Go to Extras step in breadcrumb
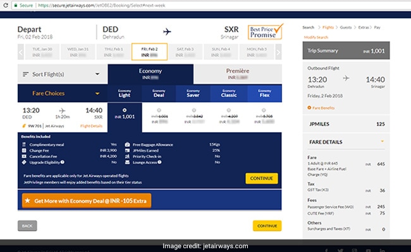The height and width of the screenshot is (252, 411). (x=364, y=28)
